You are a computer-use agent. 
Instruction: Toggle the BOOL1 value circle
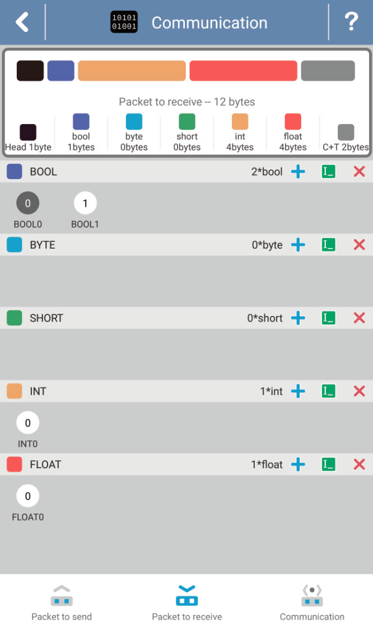pos(85,203)
